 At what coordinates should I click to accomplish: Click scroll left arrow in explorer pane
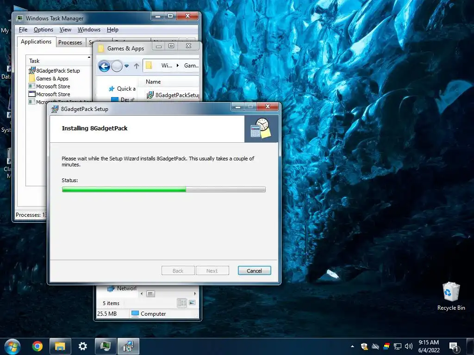tap(142, 294)
